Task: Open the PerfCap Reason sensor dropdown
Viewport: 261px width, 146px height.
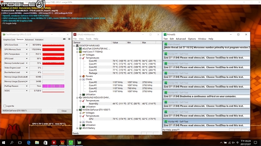Action: 26,86
